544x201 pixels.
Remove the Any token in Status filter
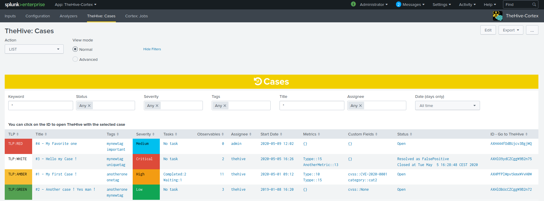(89, 105)
